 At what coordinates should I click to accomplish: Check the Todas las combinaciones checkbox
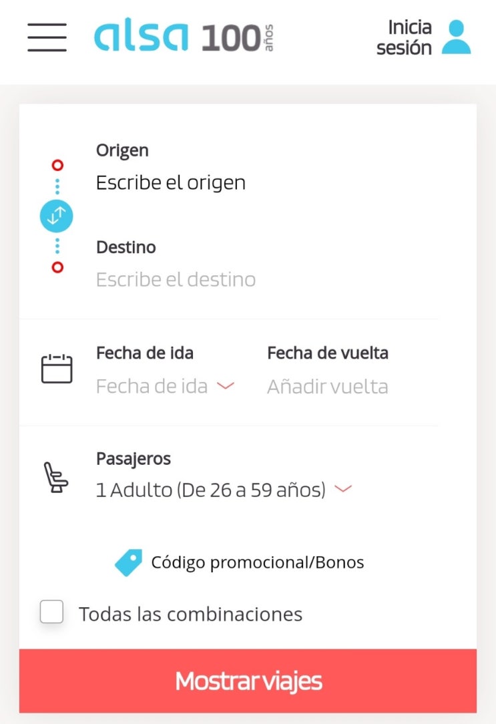(51, 612)
